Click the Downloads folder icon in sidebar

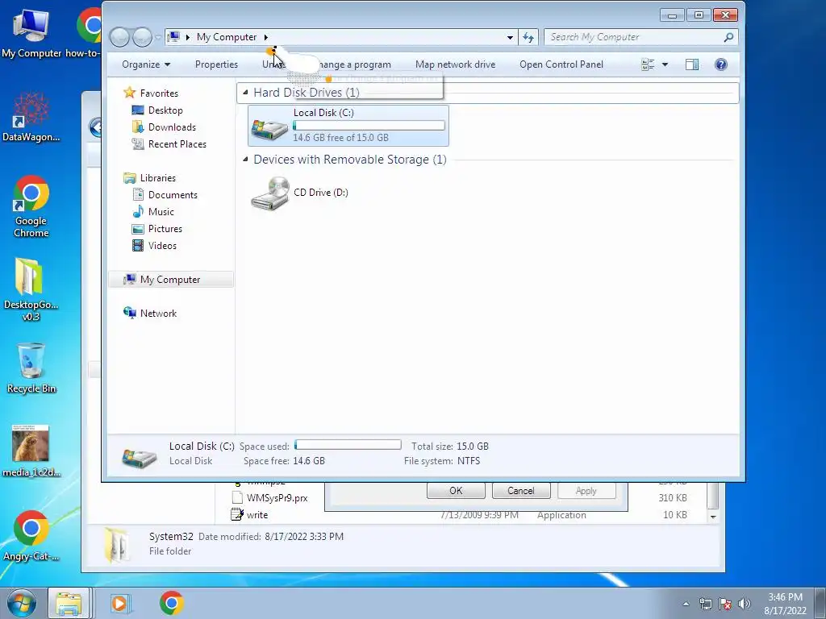pyautogui.click(x=138, y=127)
